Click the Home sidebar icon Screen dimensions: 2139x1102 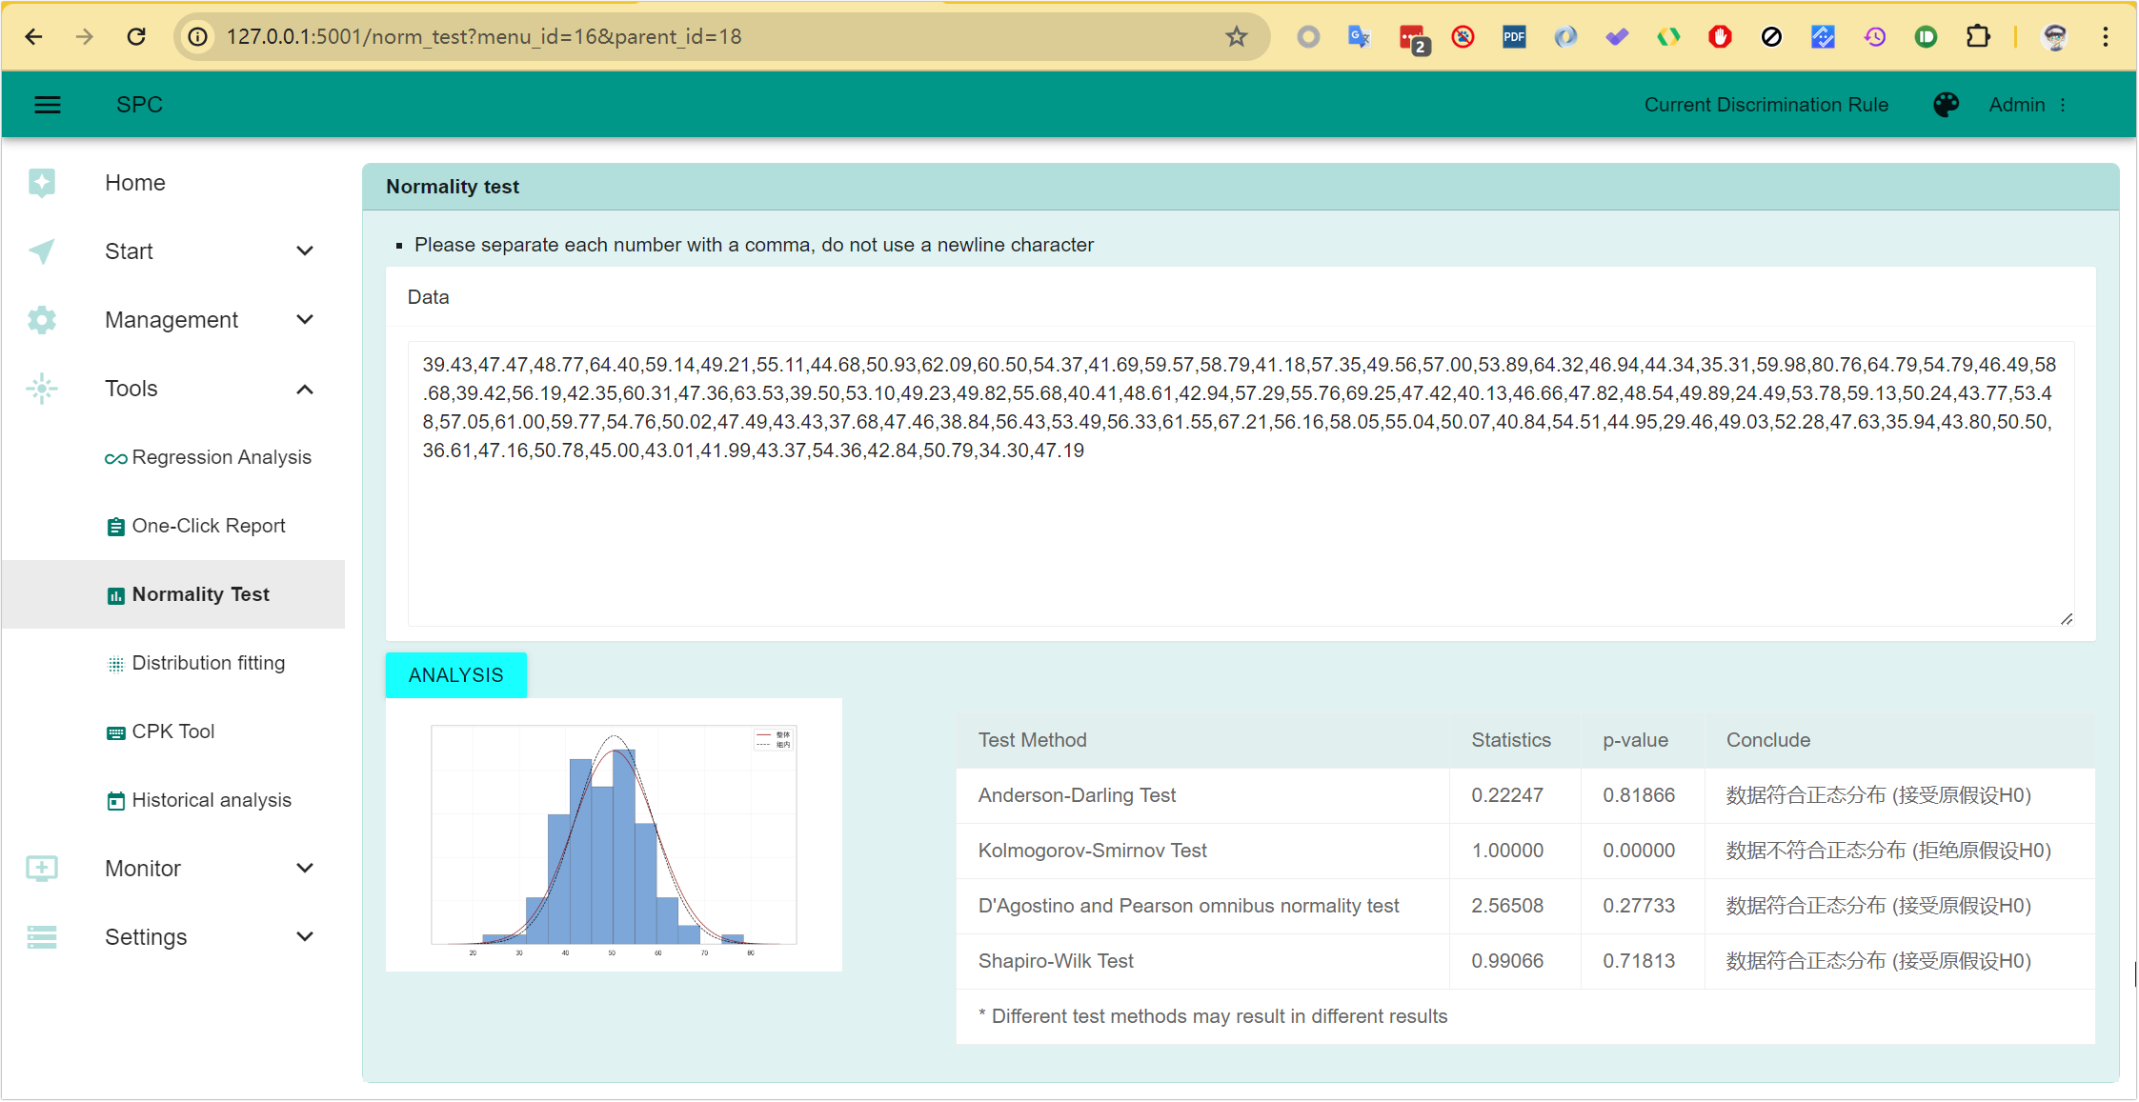click(x=42, y=181)
